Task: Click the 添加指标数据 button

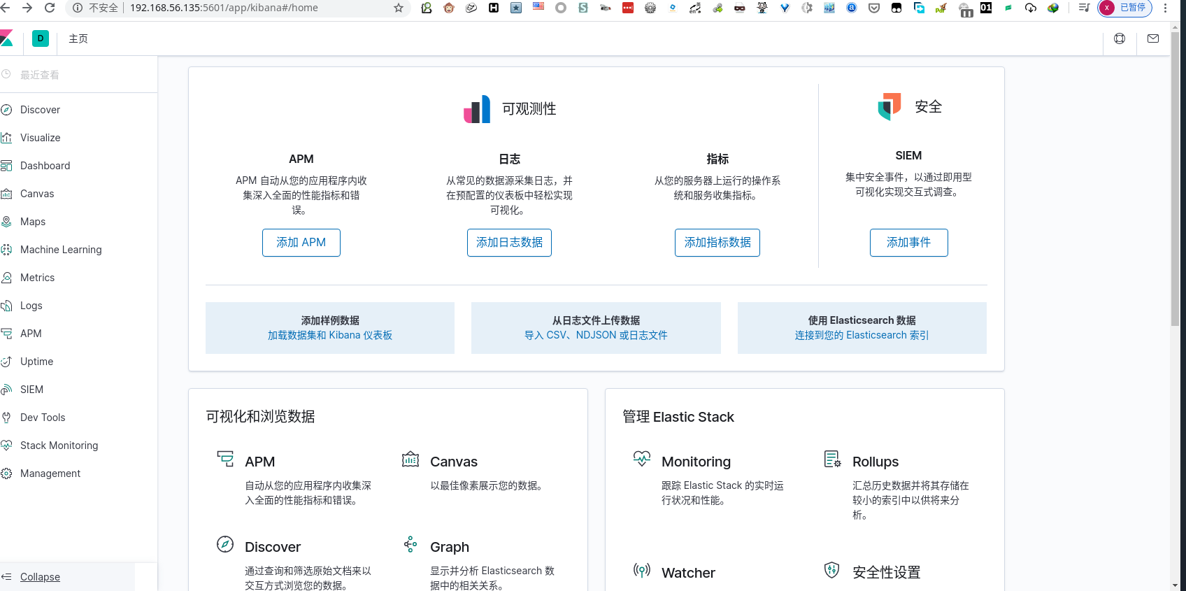Action: tap(717, 243)
